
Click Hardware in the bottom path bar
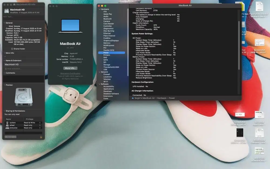161,98
